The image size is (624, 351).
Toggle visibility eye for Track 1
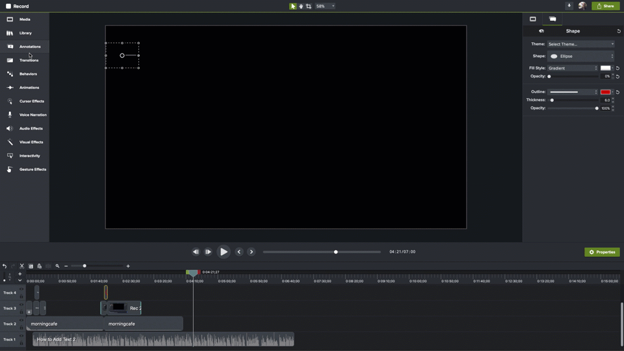21,336
